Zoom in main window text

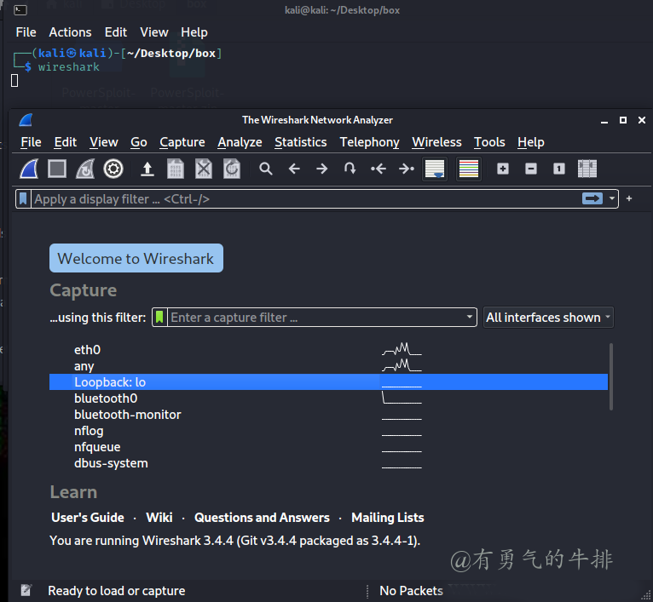[503, 169]
